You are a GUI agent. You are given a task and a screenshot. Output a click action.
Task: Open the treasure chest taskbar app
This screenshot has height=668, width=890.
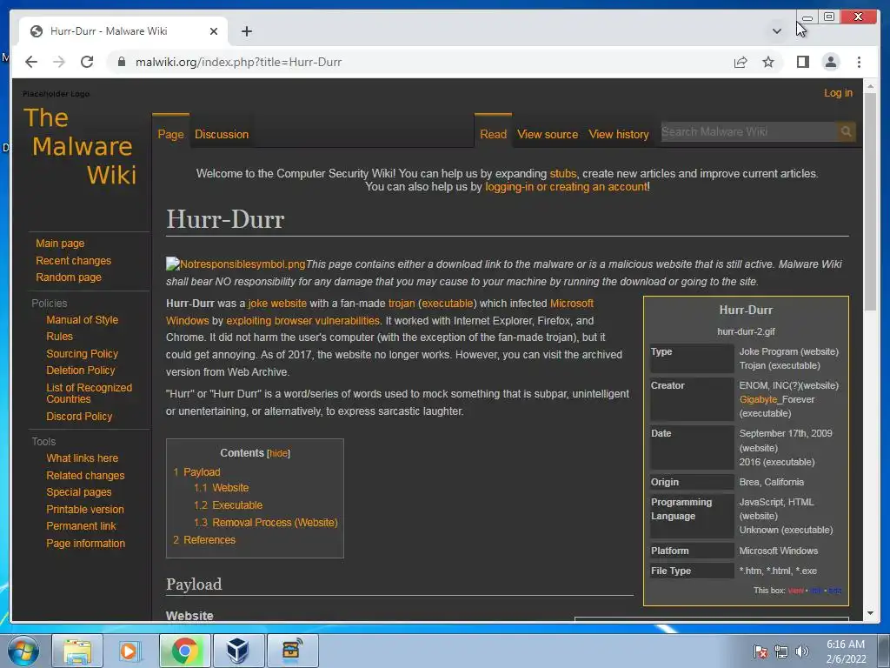[292, 651]
